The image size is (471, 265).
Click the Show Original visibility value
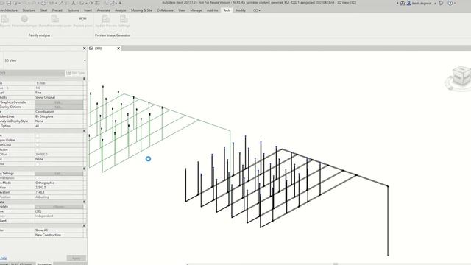click(59, 98)
